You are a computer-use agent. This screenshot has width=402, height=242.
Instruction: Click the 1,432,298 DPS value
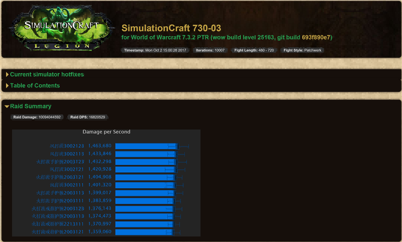pos(100,162)
